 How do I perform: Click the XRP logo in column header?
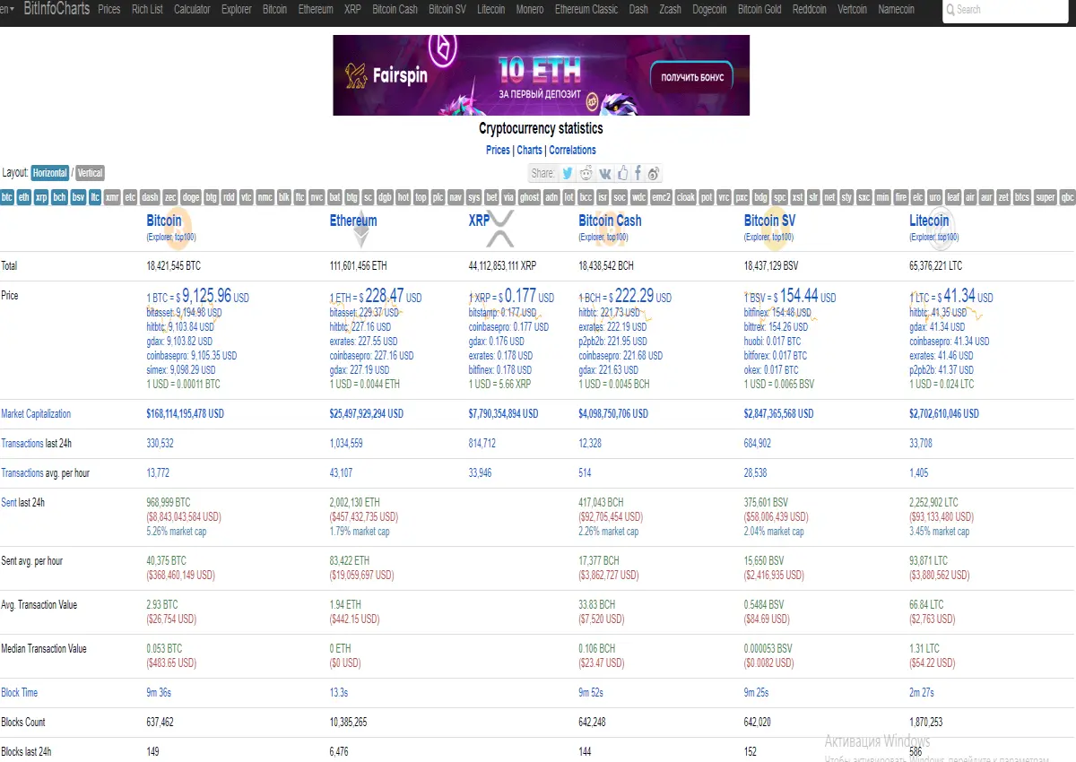(500, 229)
